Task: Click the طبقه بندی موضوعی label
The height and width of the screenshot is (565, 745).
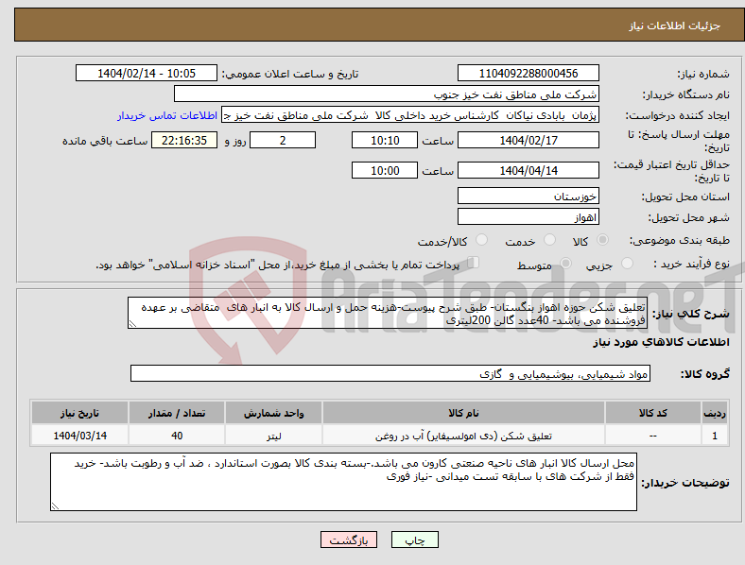Action: [x=680, y=241]
